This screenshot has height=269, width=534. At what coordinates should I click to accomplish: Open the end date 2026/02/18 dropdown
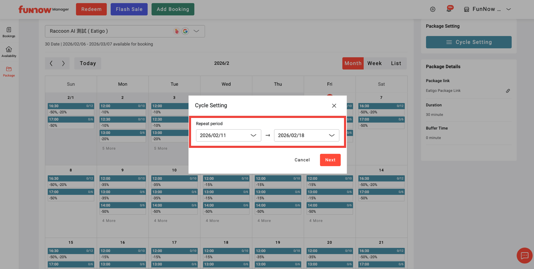(x=307, y=136)
